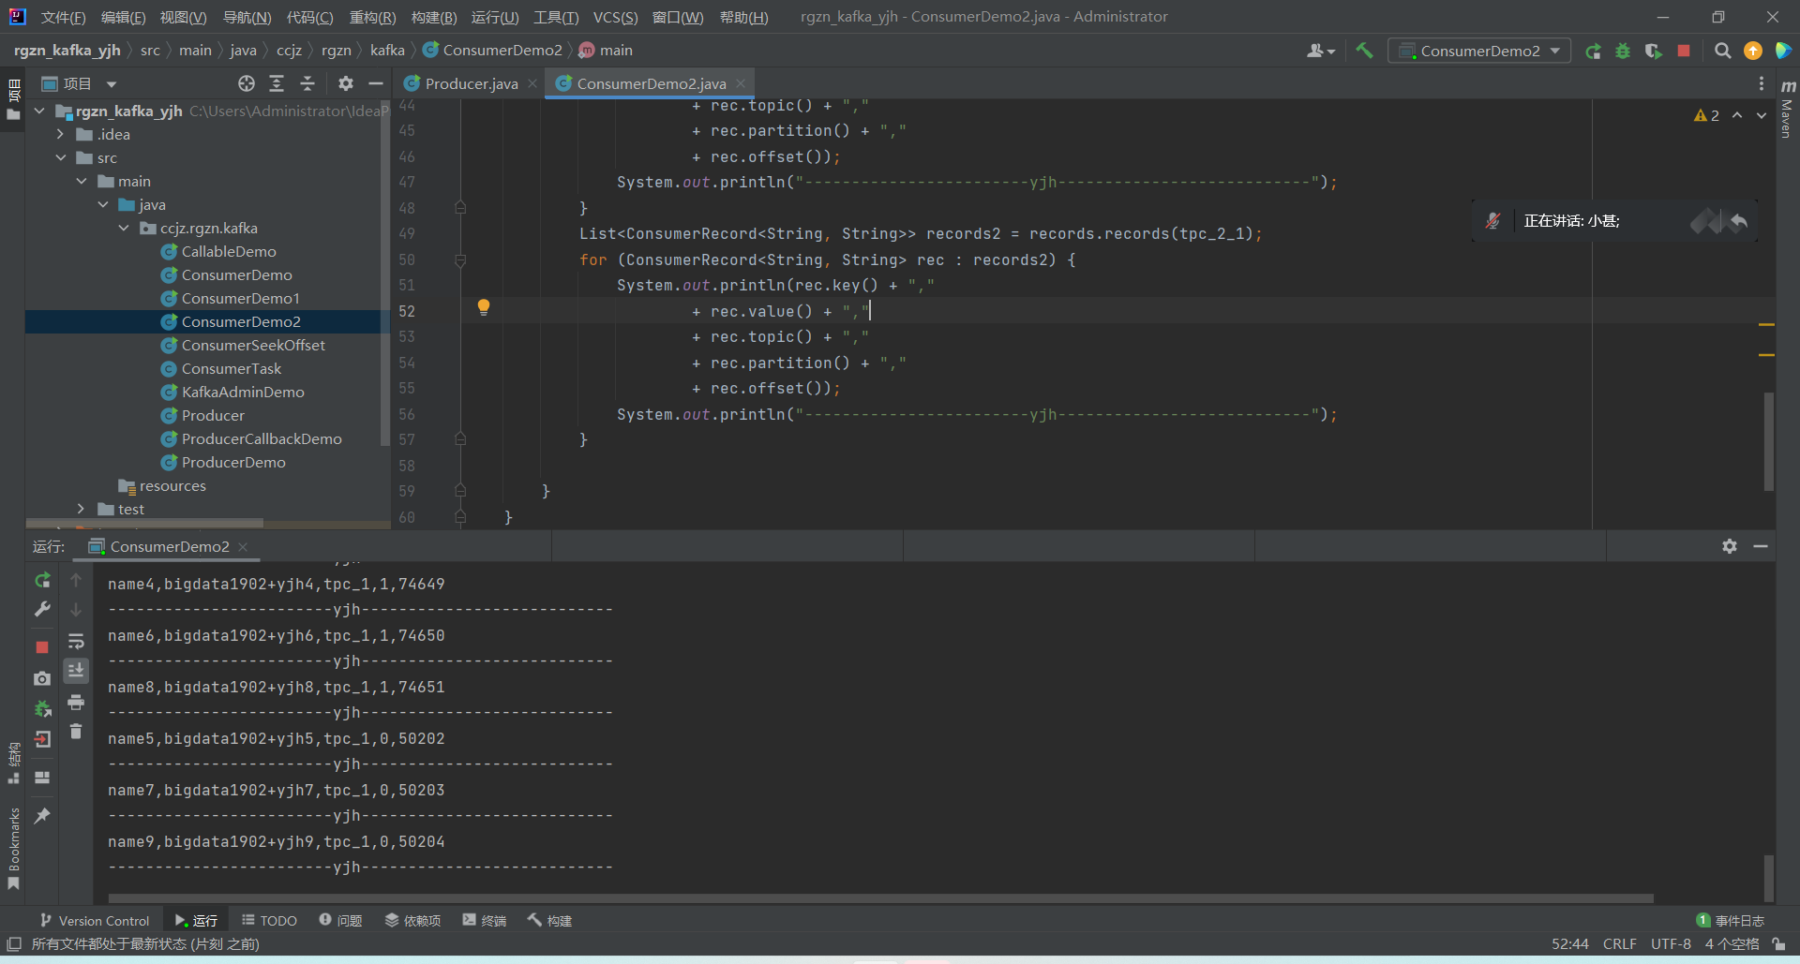Screen dimensions: 1800x964
Task: Open Project panel settings gear
Action: (346, 83)
